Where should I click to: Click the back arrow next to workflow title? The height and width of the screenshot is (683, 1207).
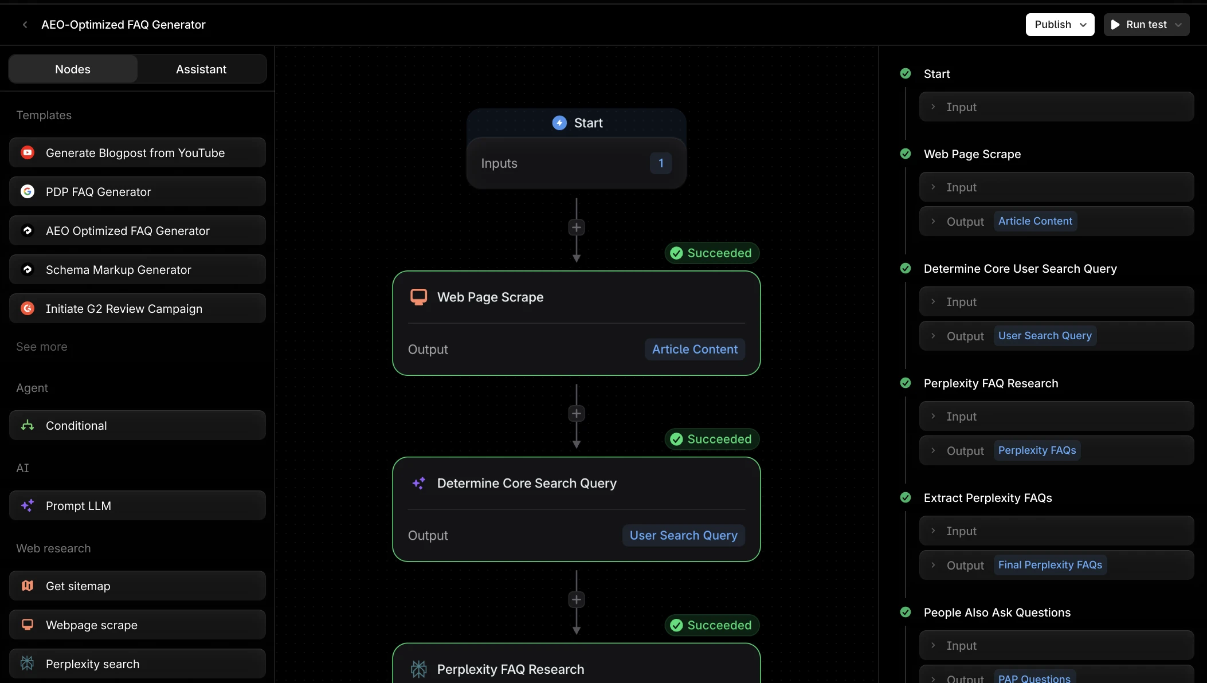[25, 25]
